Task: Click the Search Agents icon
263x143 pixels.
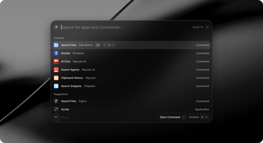Action: coord(56,70)
